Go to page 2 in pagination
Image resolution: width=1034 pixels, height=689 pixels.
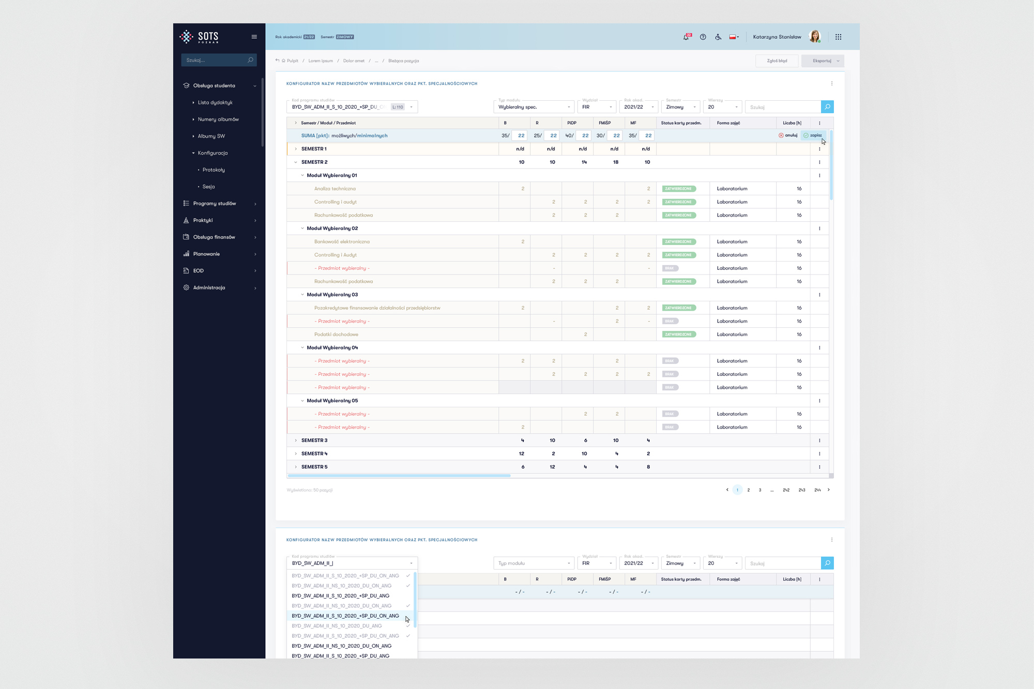point(748,490)
